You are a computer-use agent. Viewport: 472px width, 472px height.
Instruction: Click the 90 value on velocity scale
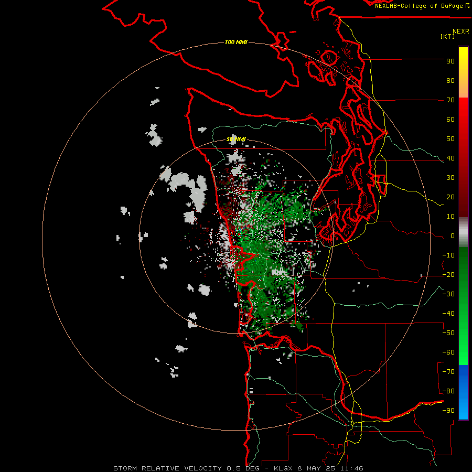[450, 61]
